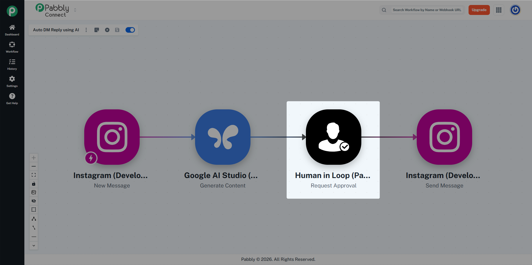Download the workflow as an image
Viewport: 532px width, 265px height.
(34, 192)
